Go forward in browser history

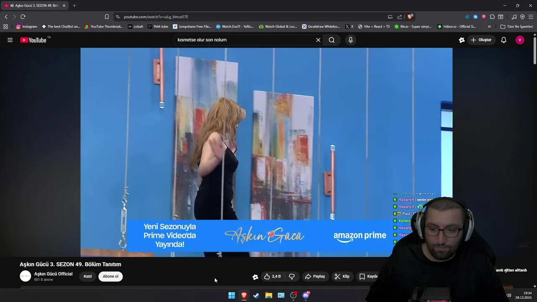click(x=14, y=17)
